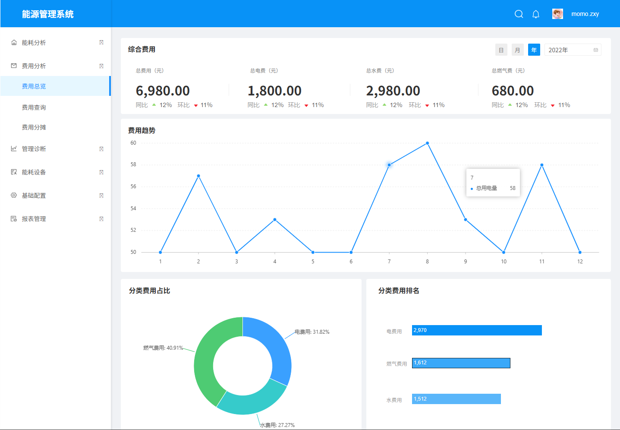
Task: Select the 年 period toggle
Action: tap(534, 50)
